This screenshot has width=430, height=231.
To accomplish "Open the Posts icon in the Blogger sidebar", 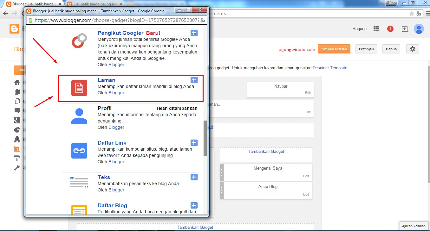I will (x=17, y=92).
